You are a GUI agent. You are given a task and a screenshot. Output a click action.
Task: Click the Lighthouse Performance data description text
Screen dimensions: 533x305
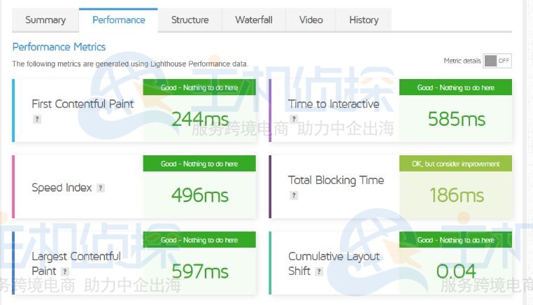pos(130,64)
